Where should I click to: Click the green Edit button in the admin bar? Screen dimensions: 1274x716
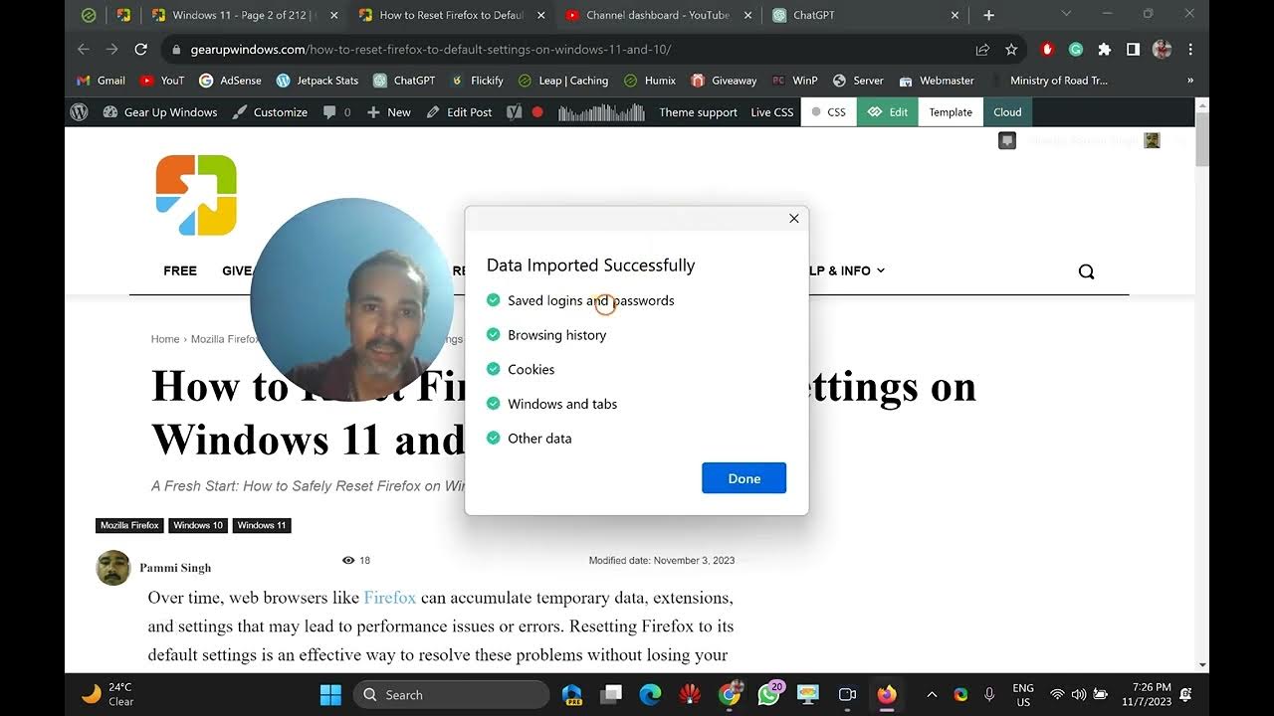point(888,112)
